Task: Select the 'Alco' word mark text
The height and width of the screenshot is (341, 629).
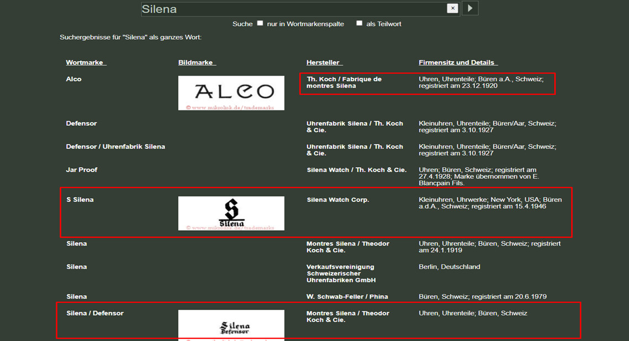Action: click(x=74, y=79)
